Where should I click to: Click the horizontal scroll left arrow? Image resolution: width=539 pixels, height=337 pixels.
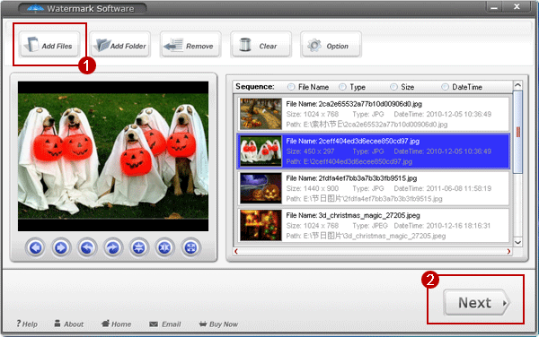(236, 251)
